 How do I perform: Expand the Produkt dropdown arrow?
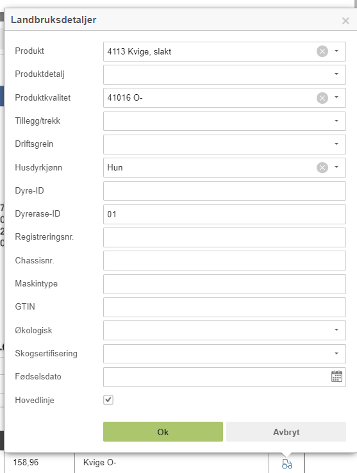coord(336,51)
